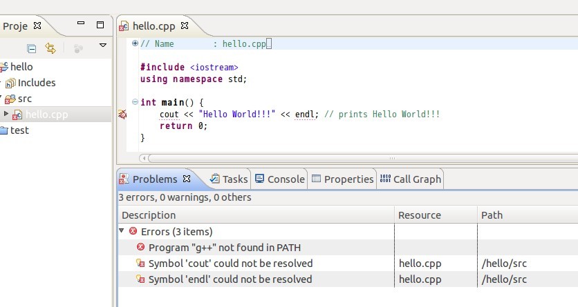Select 'Program g++ not found in PATH' error
Image resolution: width=578 pixels, height=307 pixels.
click(225, 248)
